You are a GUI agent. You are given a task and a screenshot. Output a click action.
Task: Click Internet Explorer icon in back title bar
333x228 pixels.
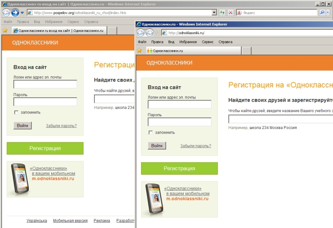click(4, 4)
